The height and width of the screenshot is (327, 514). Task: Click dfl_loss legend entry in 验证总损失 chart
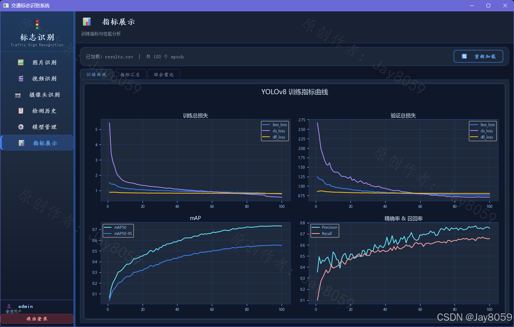[x=482, y=137]
